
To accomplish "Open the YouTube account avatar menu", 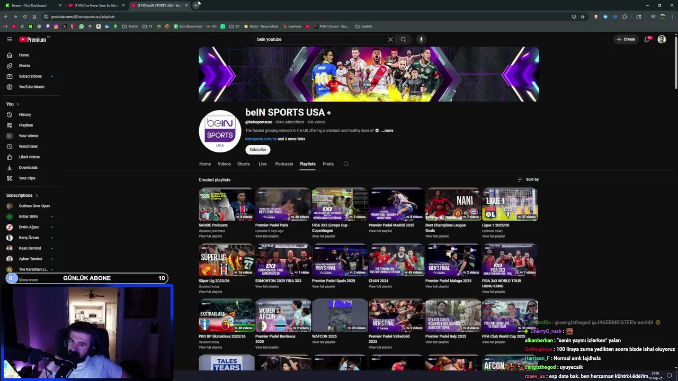I will 662,39.
